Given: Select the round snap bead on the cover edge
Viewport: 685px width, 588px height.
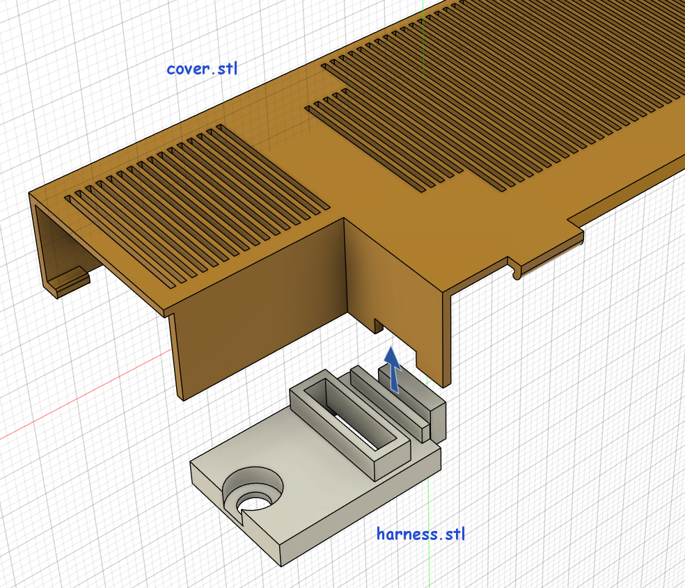Looking at the screenshot, I should (517, 273).
